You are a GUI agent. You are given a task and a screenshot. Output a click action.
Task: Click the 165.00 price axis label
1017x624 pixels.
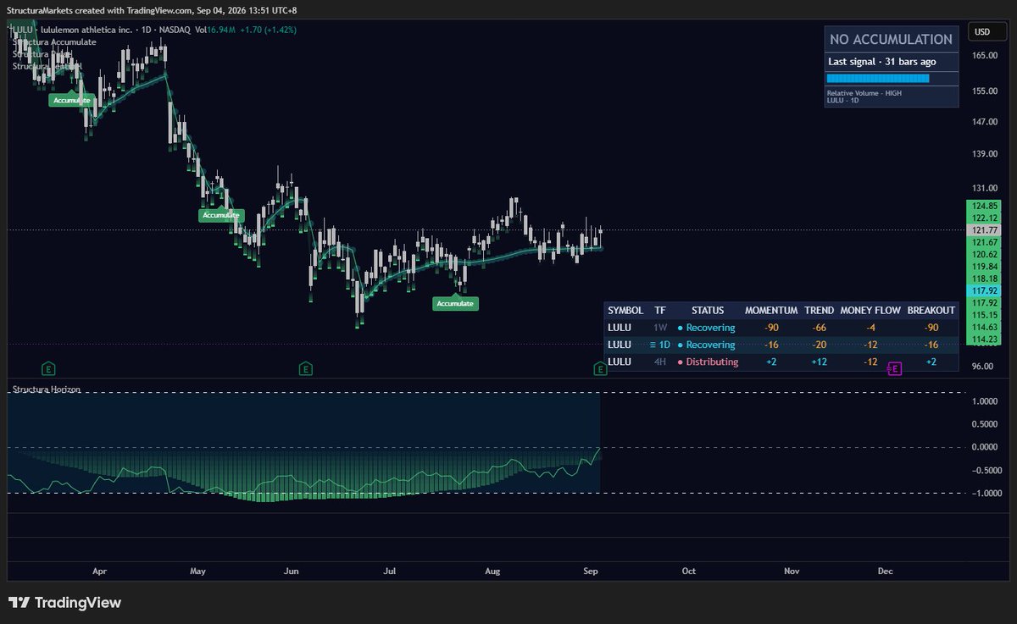(x=984, y=55)
